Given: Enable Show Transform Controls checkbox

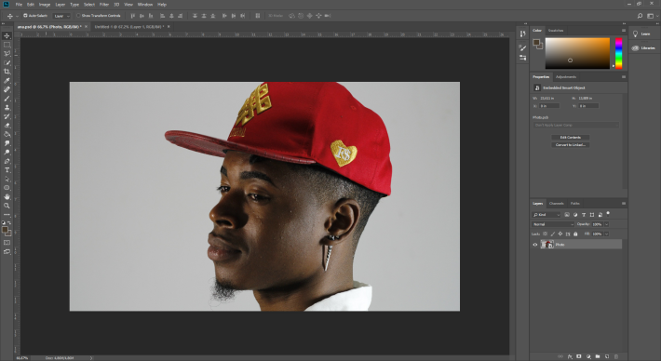Looking at the screenshot, I should click(x=78, y=16).
